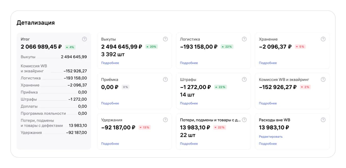Show help for Удержания card

click(165, 120)
